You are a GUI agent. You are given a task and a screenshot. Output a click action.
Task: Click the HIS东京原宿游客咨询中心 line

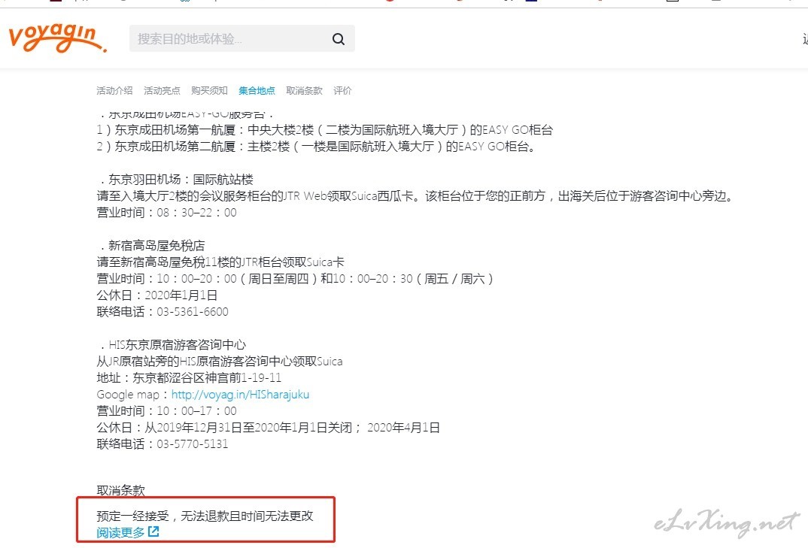click(x=172, y=344)
